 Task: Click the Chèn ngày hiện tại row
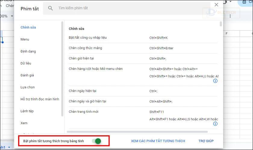point(143,91)
